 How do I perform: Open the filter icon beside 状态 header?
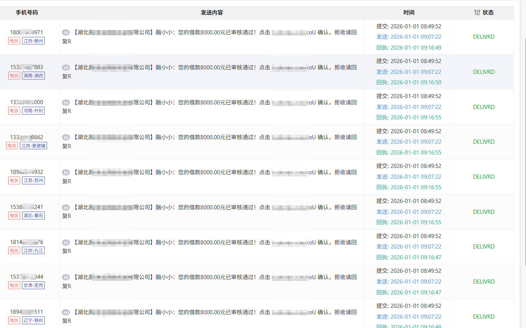click(477, 13)
